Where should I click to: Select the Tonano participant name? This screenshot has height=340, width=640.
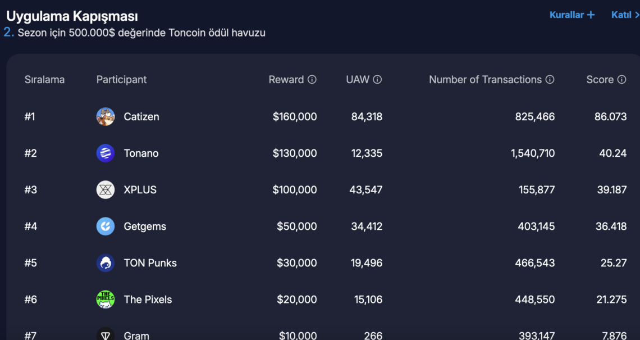pos(141,153)
